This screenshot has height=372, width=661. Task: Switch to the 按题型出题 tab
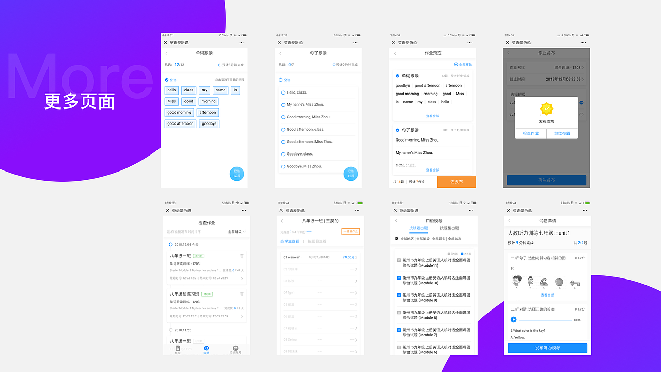(x=450, y=228)
